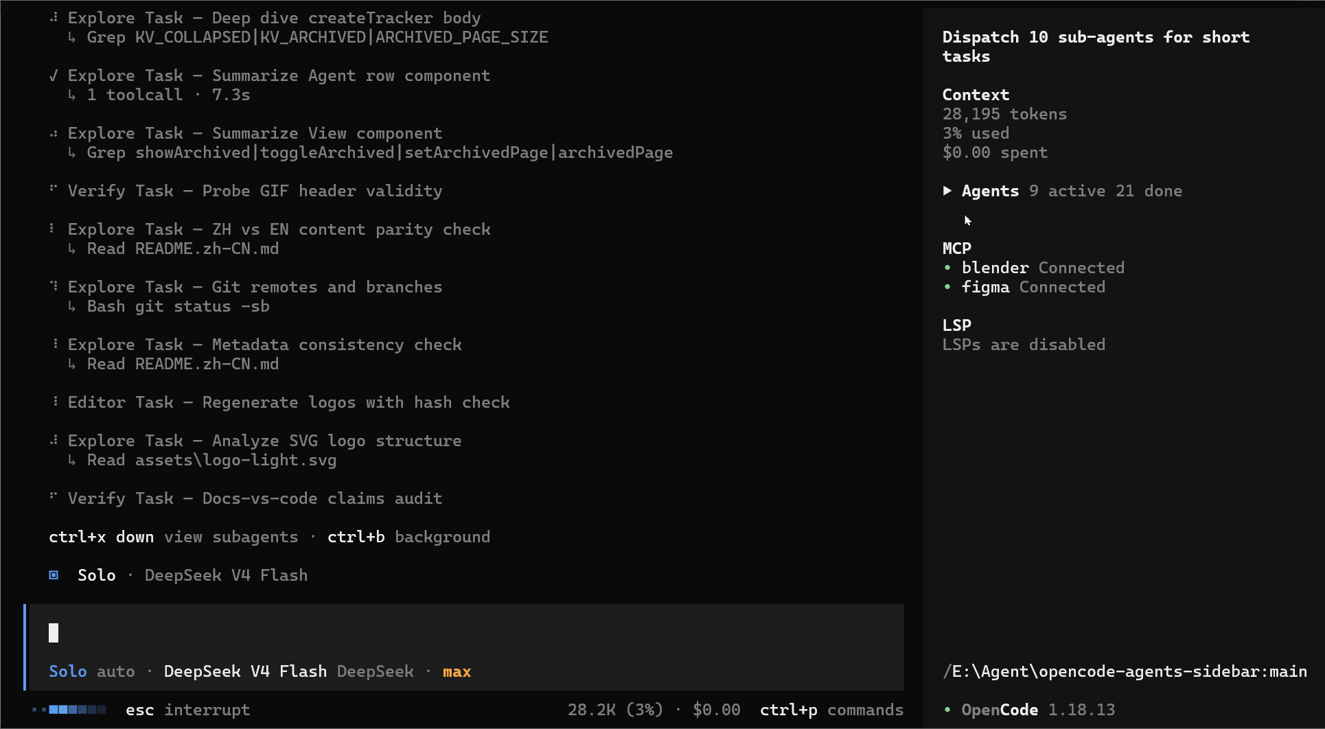Screen dimensions: 1325x729
Task: Open Verify Task Docs-vs-code claims audit
Action: [255, 498]
